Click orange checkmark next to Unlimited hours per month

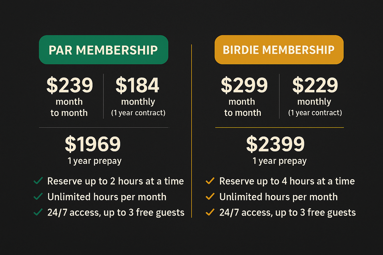click(210, 196)
